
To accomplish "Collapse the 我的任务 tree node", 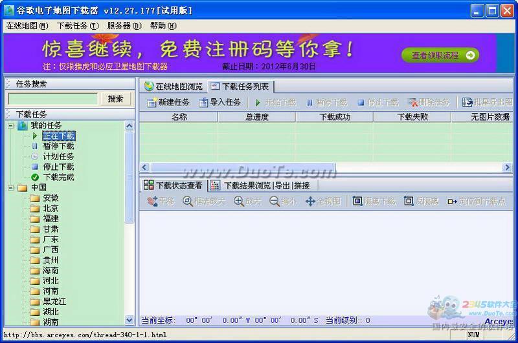I will pyautogui.click(x=11, y=125).
